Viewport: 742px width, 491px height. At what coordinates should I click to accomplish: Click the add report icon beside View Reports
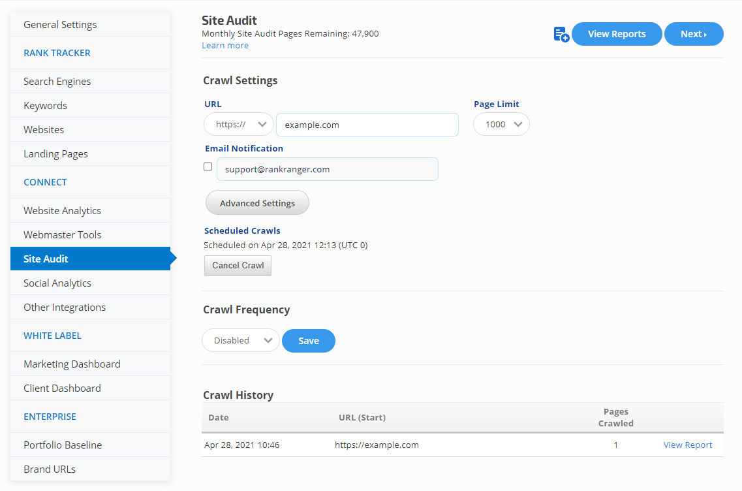pyautogui.click(x=561, y=35)
